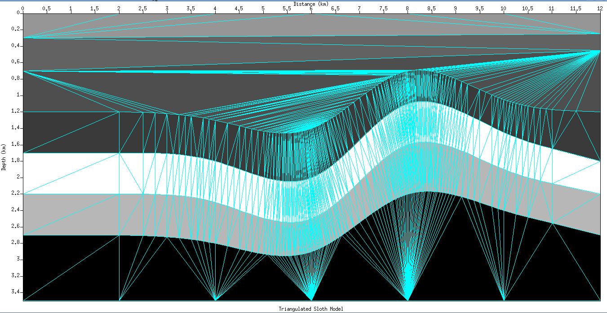This screenshot has height=313, width=607.
Task: Pick the "4.5" tick on the distance axis
Action: (239, 9)
